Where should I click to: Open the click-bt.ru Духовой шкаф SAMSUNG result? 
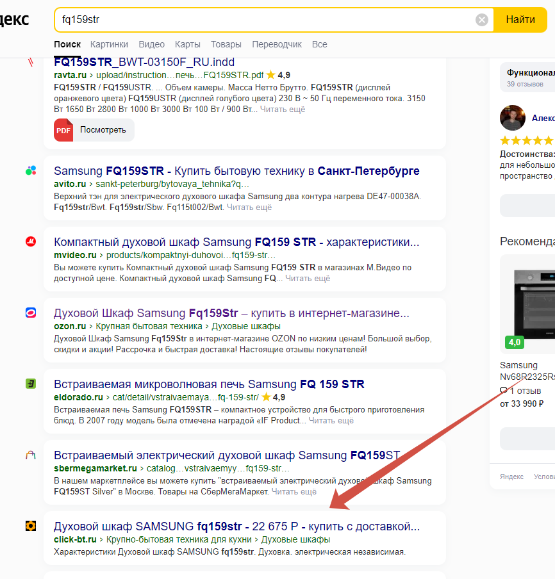click(237, 526)
